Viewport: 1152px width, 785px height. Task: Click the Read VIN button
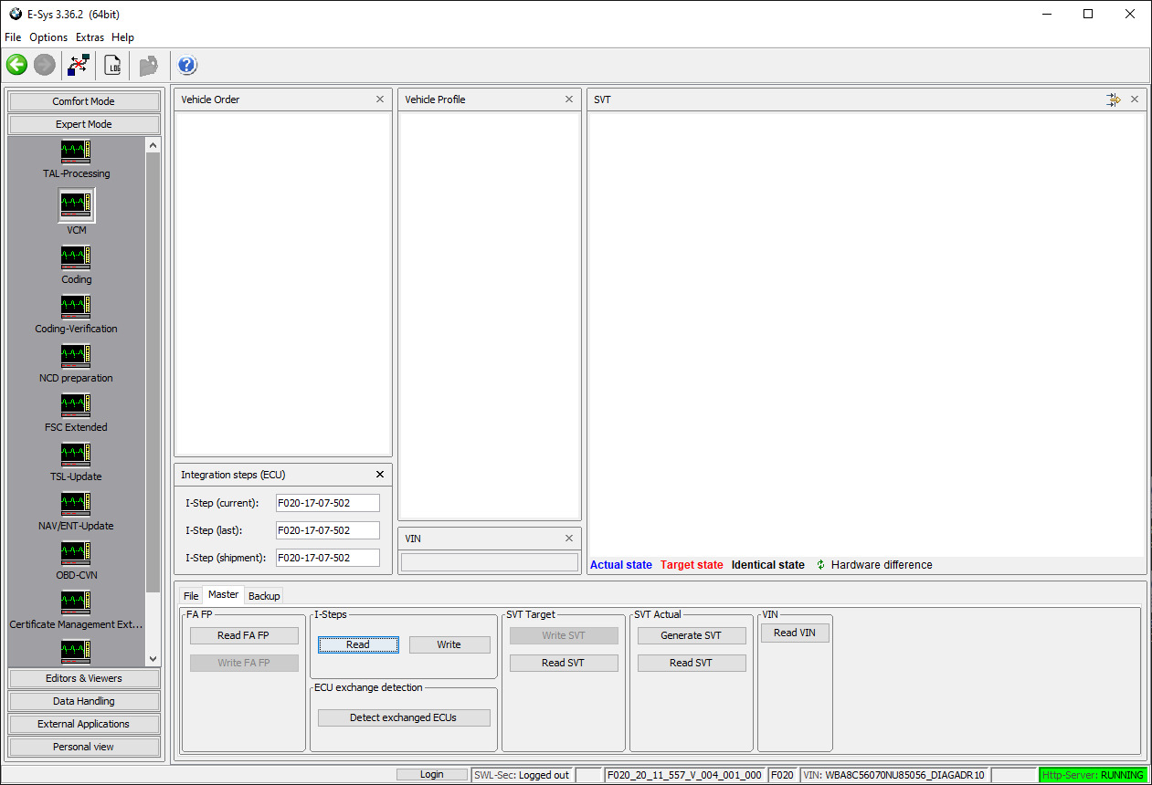pos(795,633)
